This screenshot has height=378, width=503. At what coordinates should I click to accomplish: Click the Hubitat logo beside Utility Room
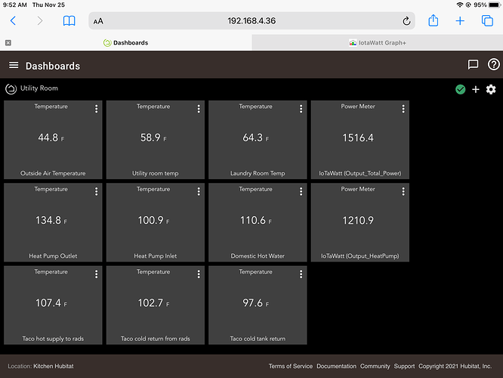click(x=11, y=88)
